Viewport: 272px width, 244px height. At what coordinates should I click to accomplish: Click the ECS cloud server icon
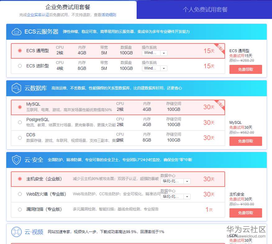click(x=16, y=32)
